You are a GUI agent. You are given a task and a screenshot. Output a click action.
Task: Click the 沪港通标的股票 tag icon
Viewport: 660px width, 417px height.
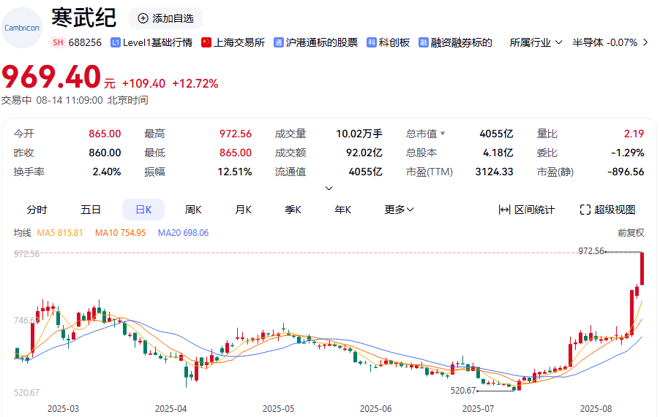click(279, 42)
